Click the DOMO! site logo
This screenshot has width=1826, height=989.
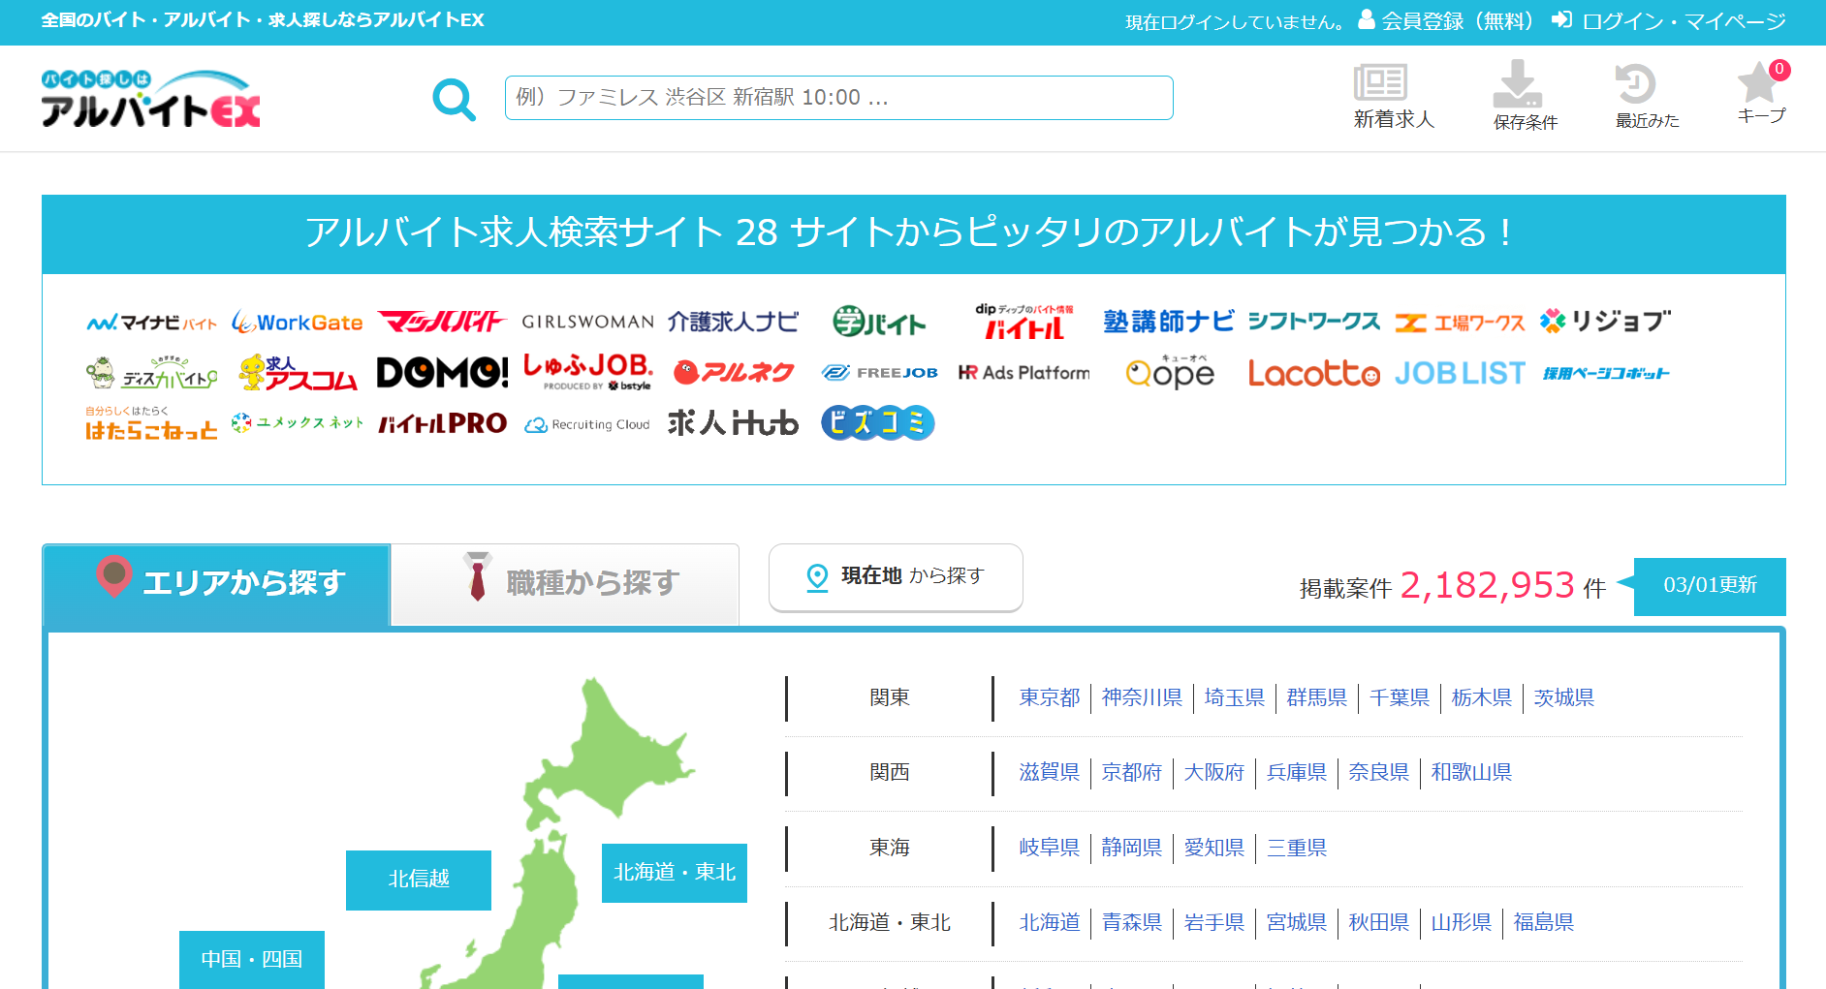442,373
